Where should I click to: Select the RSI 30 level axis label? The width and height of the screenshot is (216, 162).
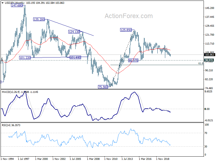point(206,146)
